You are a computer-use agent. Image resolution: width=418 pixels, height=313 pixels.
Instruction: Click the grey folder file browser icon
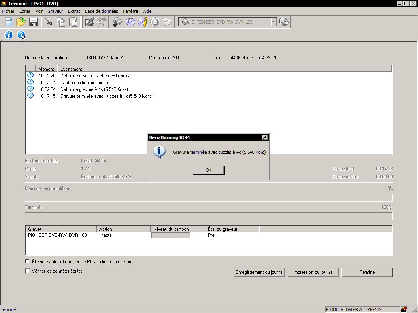[x=167, y=22]
